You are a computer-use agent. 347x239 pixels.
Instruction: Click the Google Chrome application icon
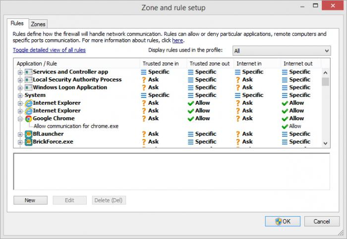[x=28, y=119]
